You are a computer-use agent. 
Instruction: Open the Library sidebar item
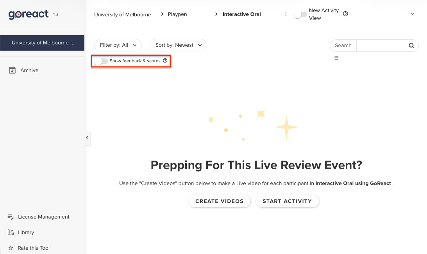pyautogui.click(x=21, y=232)
